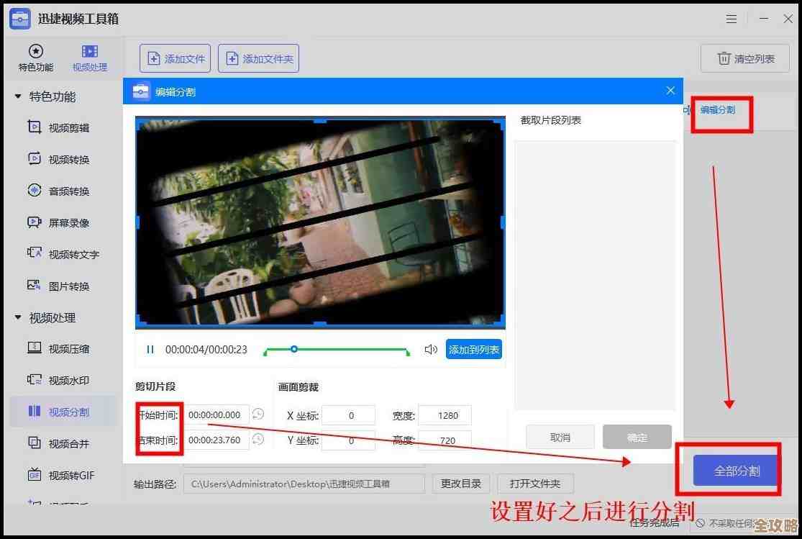
Task: Open the 屏幕录像 screen recorder
Action: [68, 222]
